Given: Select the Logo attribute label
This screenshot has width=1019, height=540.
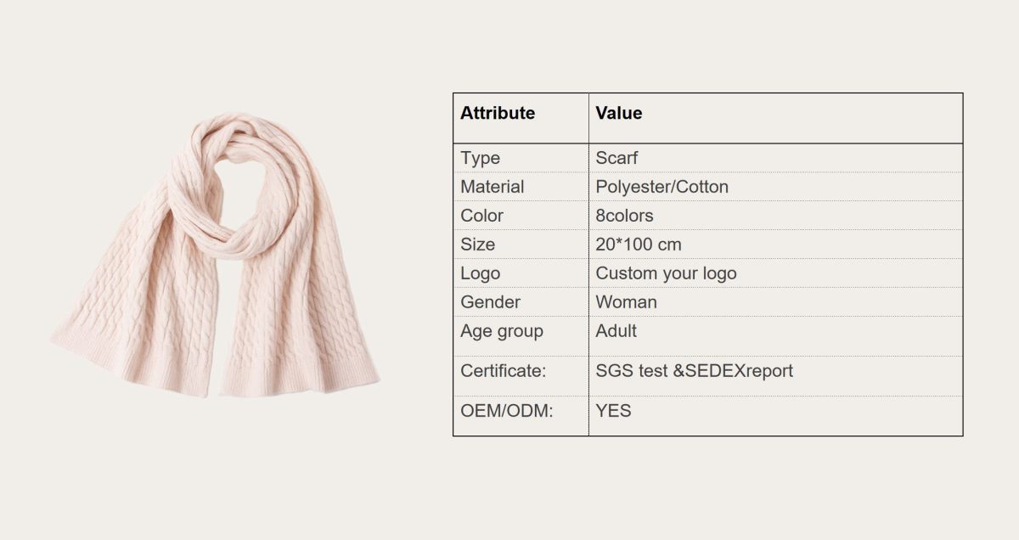Looking at the screenshot, I should tap(480, 273).
